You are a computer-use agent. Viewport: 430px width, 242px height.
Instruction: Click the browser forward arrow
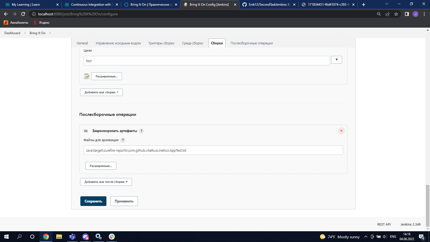coord(15,14)
